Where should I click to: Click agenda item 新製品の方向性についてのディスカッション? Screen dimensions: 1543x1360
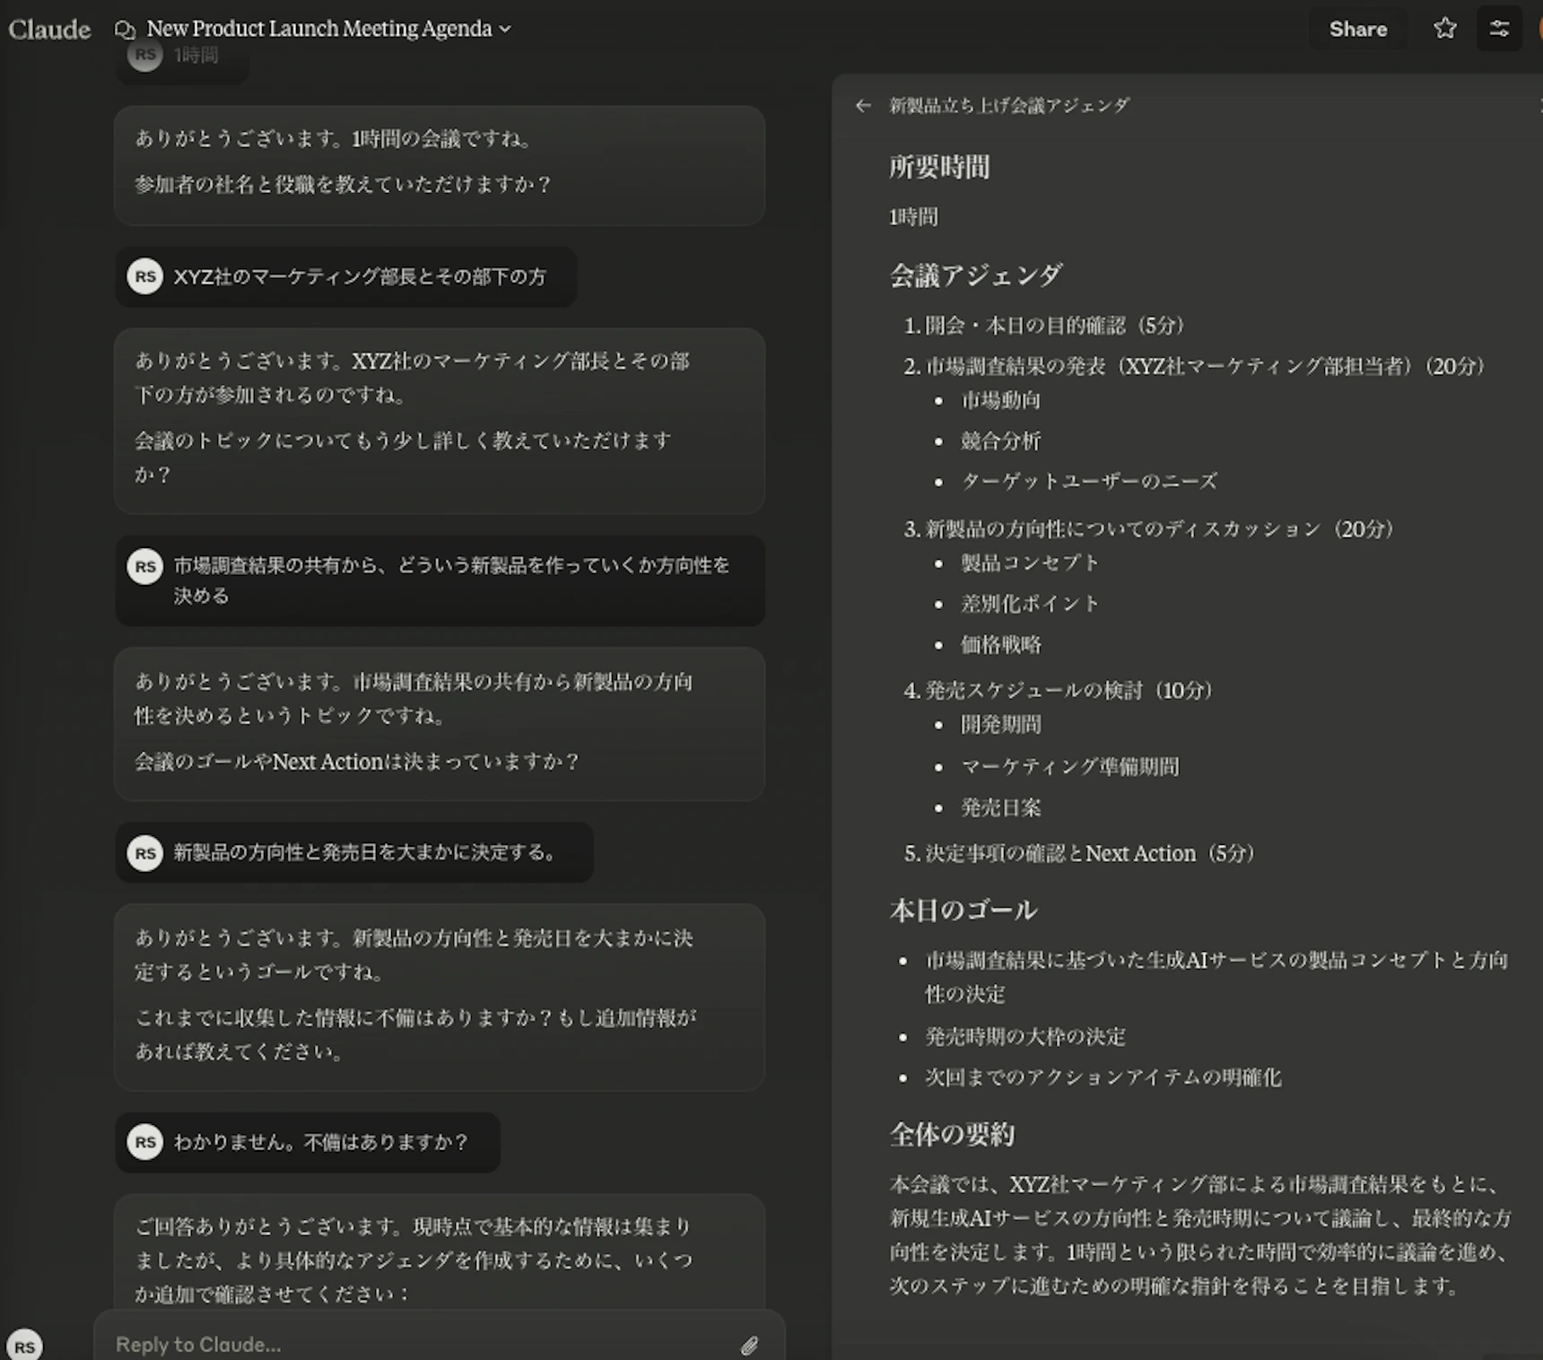pyautogui.click(x=1159, y=528)
